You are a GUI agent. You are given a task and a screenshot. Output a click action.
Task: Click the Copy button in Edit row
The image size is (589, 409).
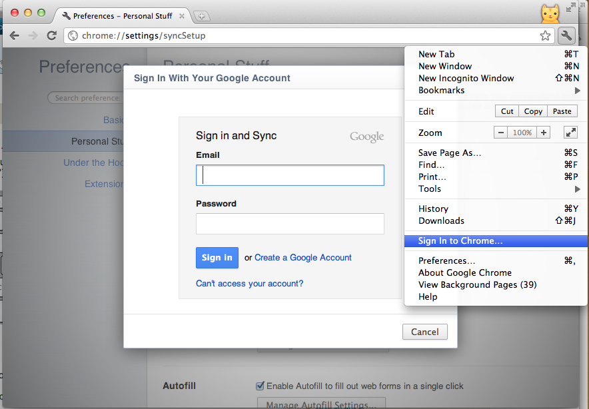click(533, 111)
